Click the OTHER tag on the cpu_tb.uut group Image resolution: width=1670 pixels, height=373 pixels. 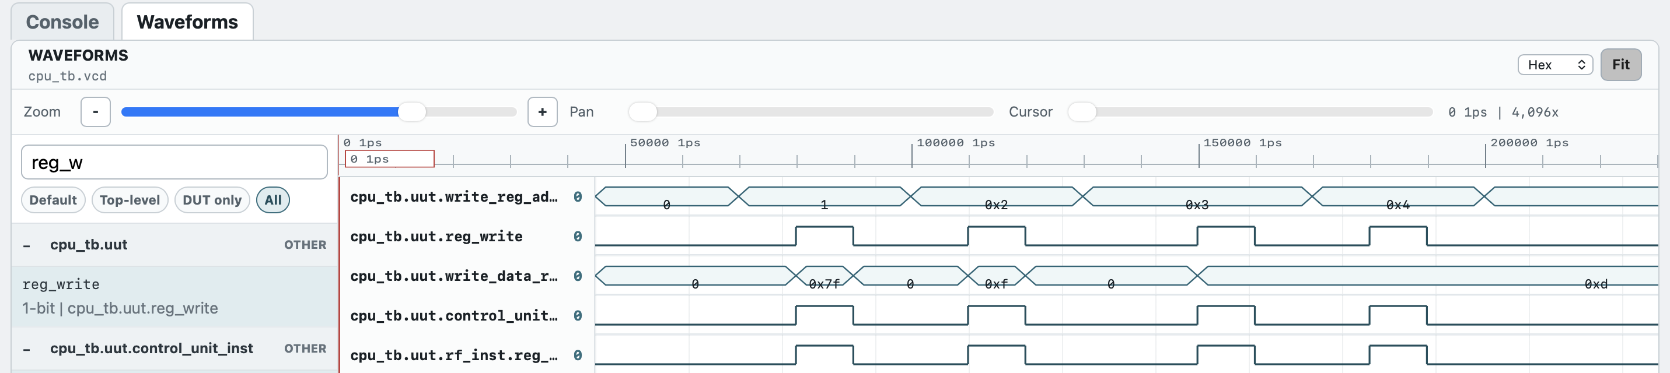[305, 245]
